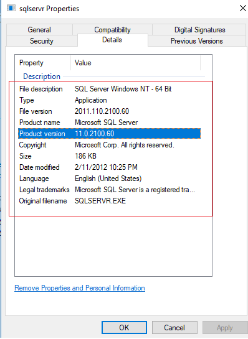Click the value 2011.110.2100.60
The image size is (248, 339).
coord(102,111)
